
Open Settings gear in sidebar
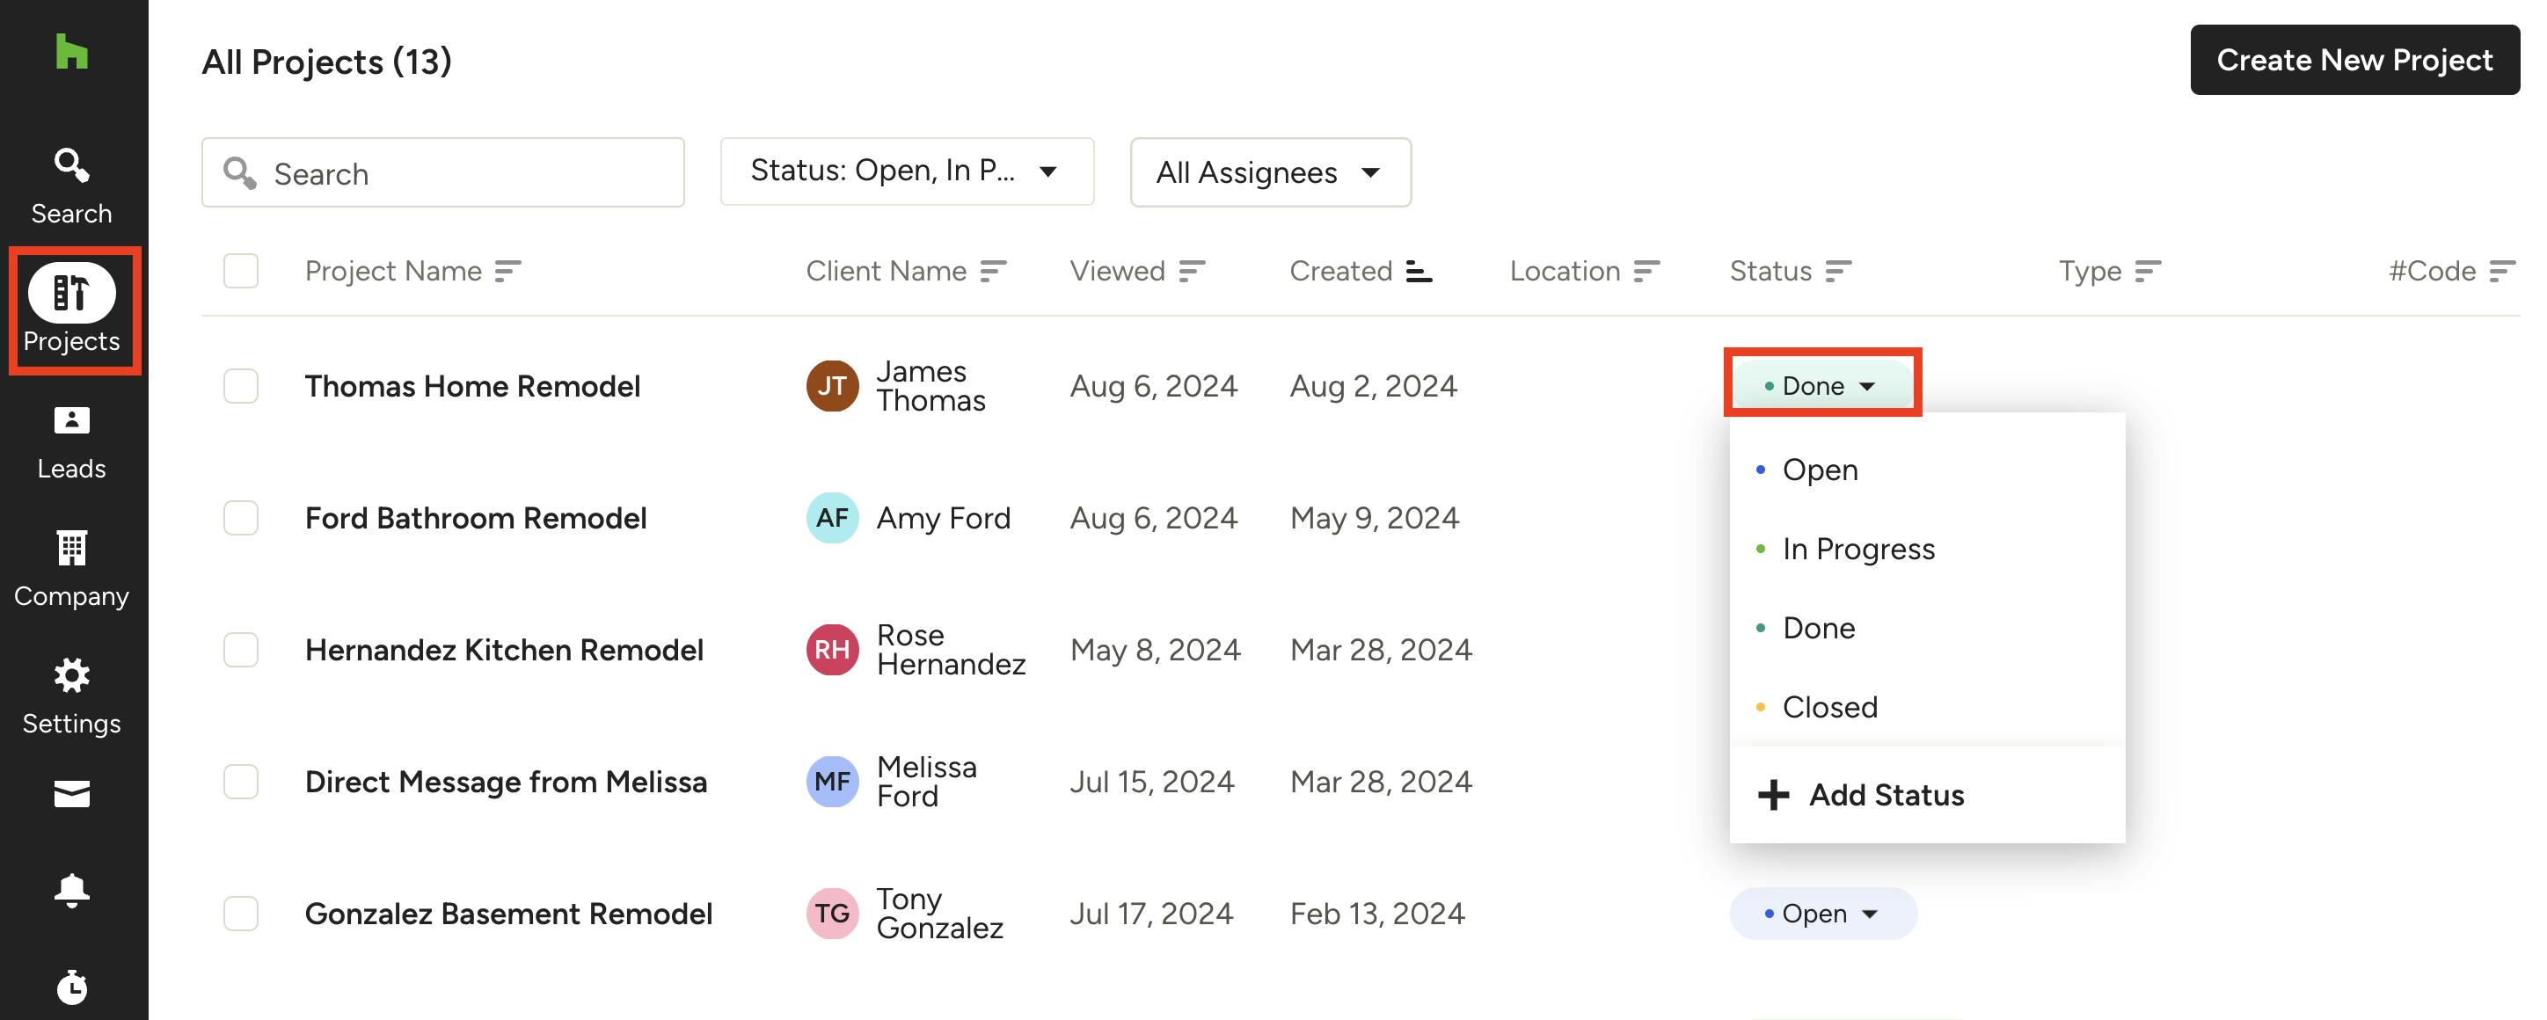[x=71, y=696]
